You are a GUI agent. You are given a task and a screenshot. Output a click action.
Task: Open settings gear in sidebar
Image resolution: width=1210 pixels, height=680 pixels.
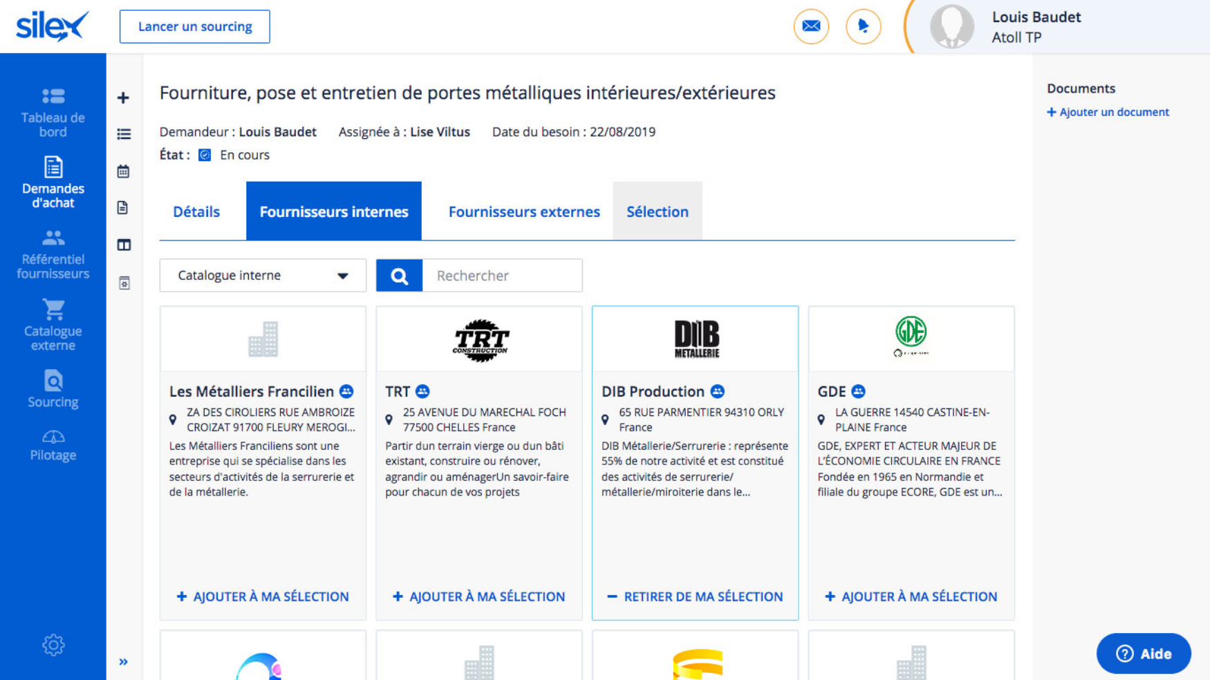coord(53,645)
